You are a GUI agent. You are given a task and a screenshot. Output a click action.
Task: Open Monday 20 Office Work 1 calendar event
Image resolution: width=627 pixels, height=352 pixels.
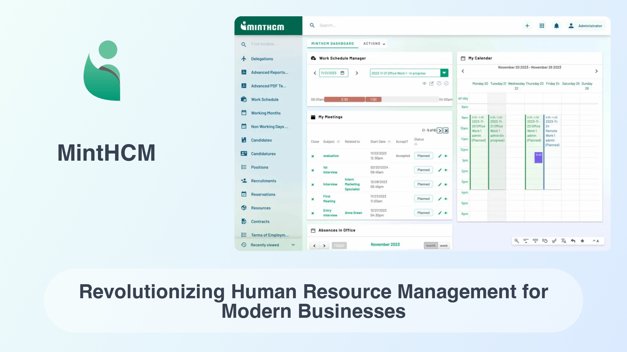coord(479,152)
